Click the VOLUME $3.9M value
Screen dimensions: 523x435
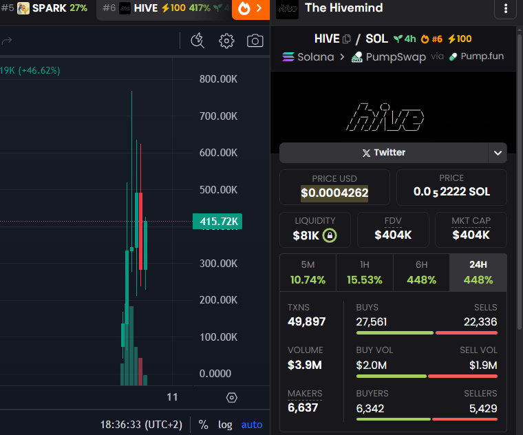(x=305, y=365)
